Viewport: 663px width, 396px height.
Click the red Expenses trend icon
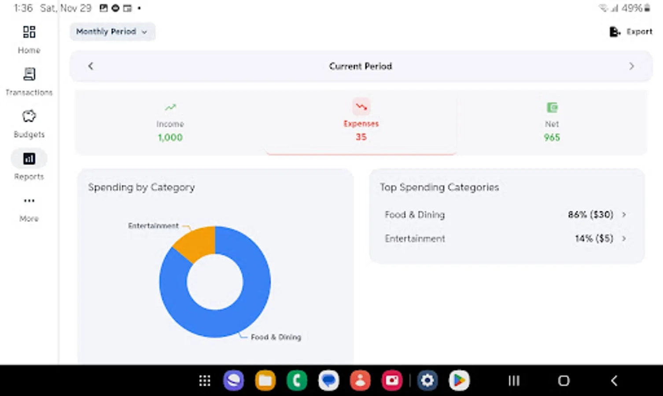[x=361, y=106]
